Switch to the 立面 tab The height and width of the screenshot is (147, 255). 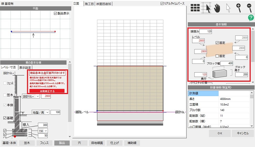pyautogui.click(x=76, y=4)
